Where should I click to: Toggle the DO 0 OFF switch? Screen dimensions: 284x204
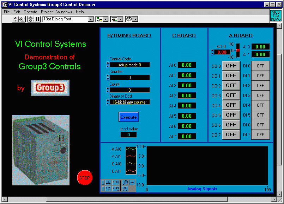click(231, 66)
